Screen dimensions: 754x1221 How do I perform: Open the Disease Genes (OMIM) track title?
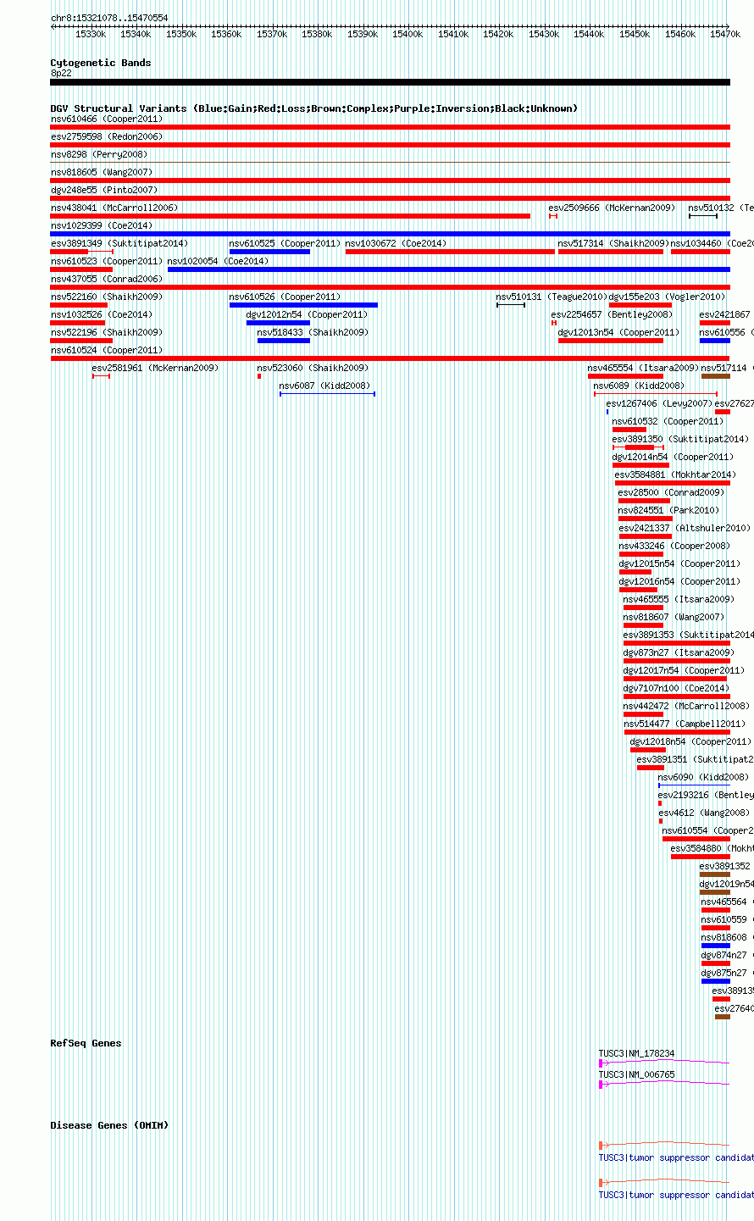[x=109, y=1125]
